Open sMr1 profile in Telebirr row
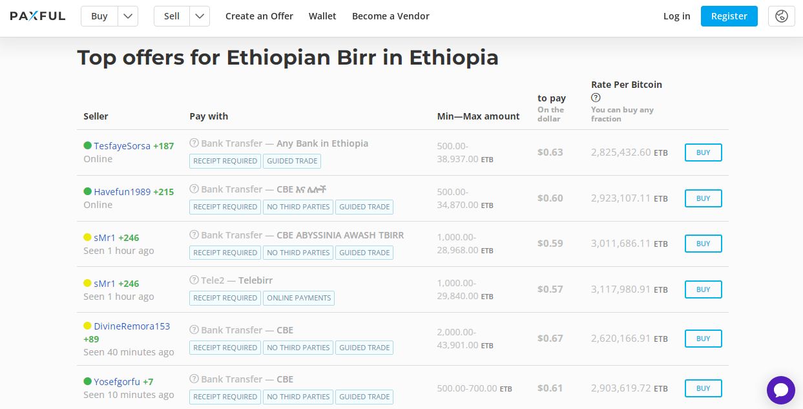This screenshot has width=803, height=409. (x=105, y=284)
